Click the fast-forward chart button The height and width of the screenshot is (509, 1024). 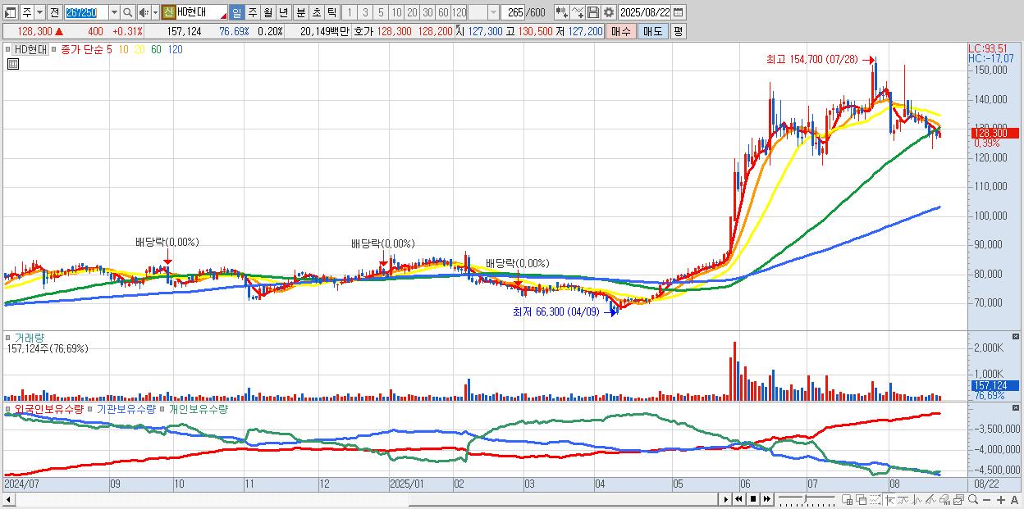coord(766,499)
